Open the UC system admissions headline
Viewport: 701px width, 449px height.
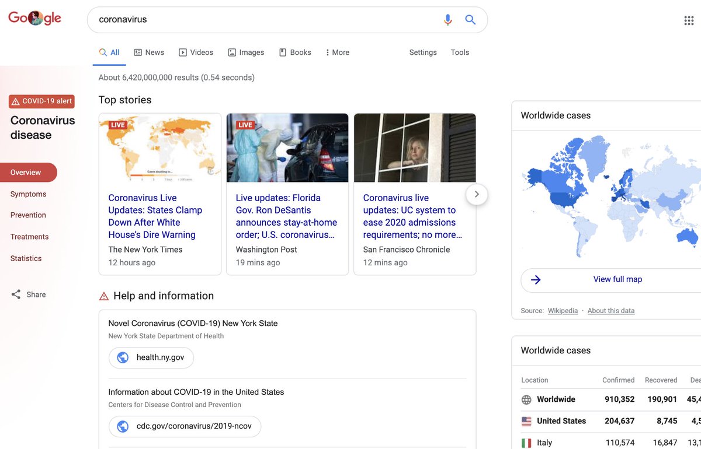coord(412,216)
